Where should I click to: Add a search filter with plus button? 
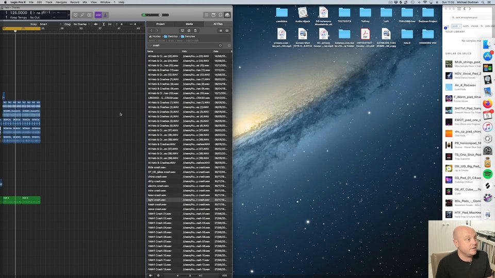[229, 45]
